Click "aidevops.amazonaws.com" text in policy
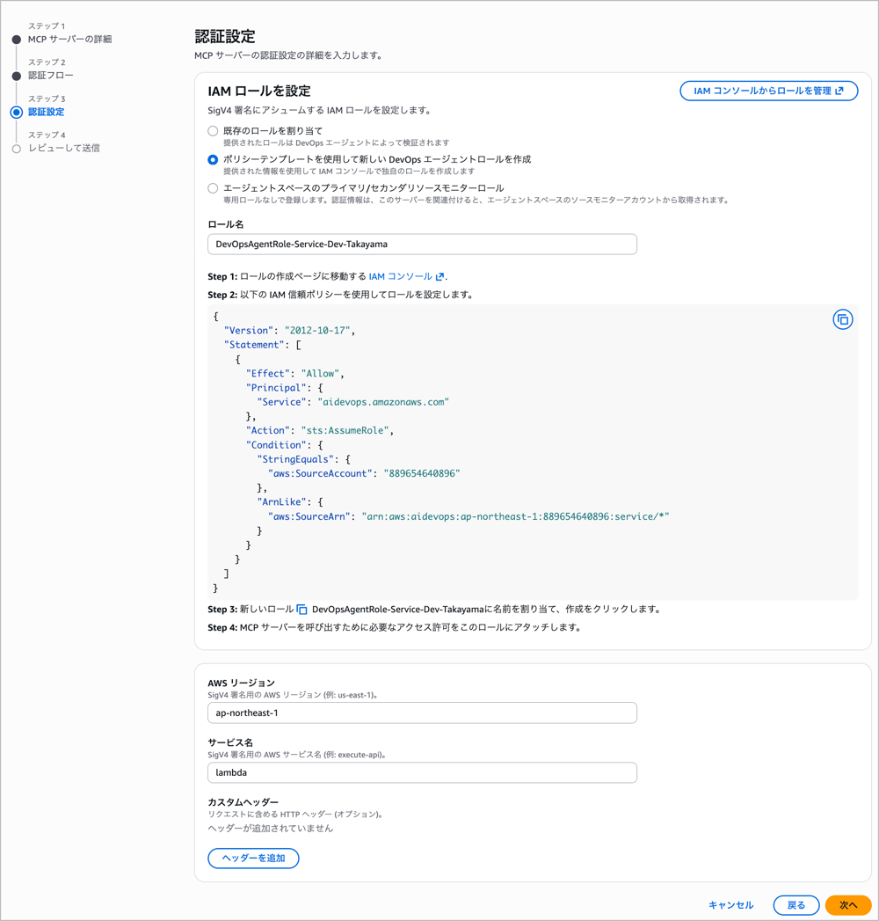The height and width of the screenshot is (921, 879). (x=383, y=402)
